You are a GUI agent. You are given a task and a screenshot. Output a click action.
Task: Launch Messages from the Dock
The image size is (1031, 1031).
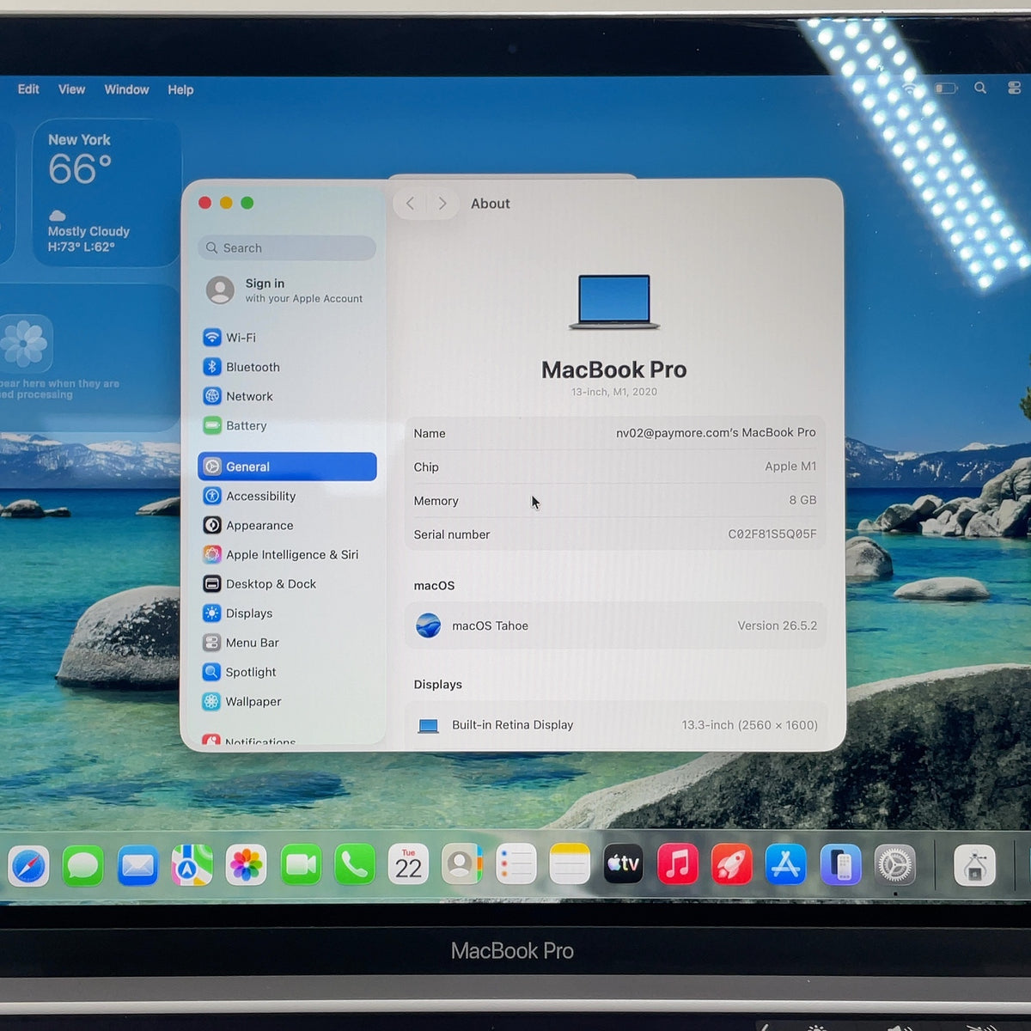coord(83,865)
